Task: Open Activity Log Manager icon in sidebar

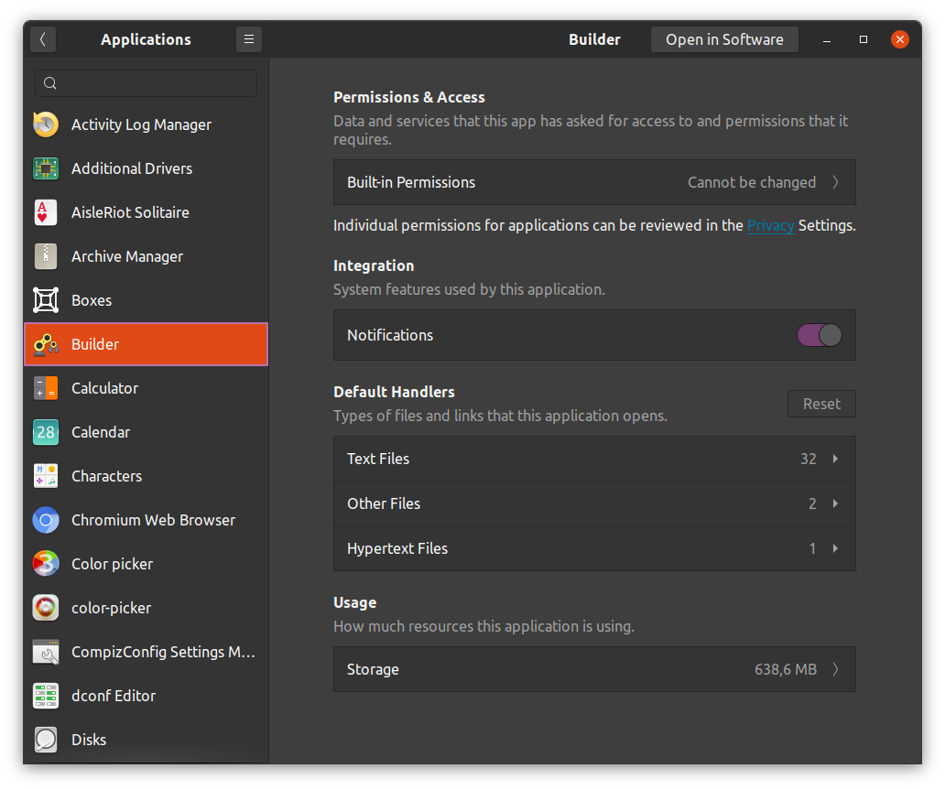Action: coord(46,124)
